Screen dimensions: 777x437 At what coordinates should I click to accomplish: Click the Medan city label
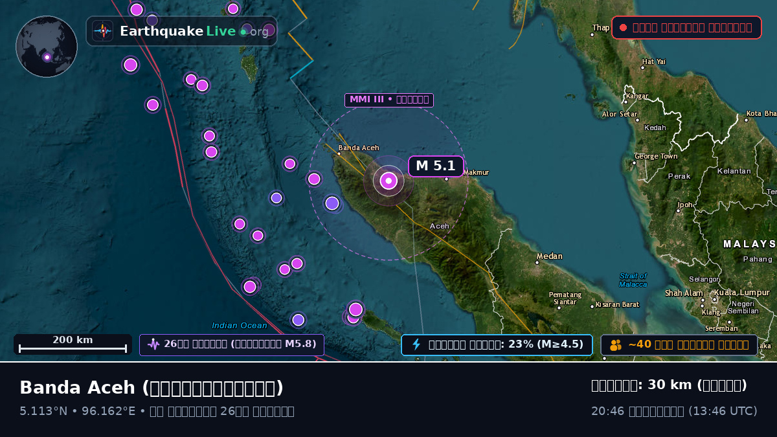pyautogui.click(x=549, y=256)
